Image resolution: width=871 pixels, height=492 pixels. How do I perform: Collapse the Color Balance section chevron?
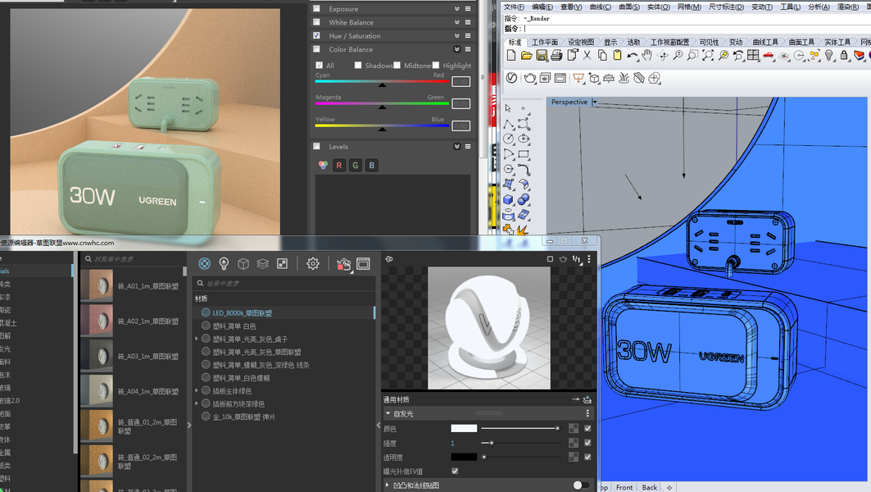click(x=456, y=49)
